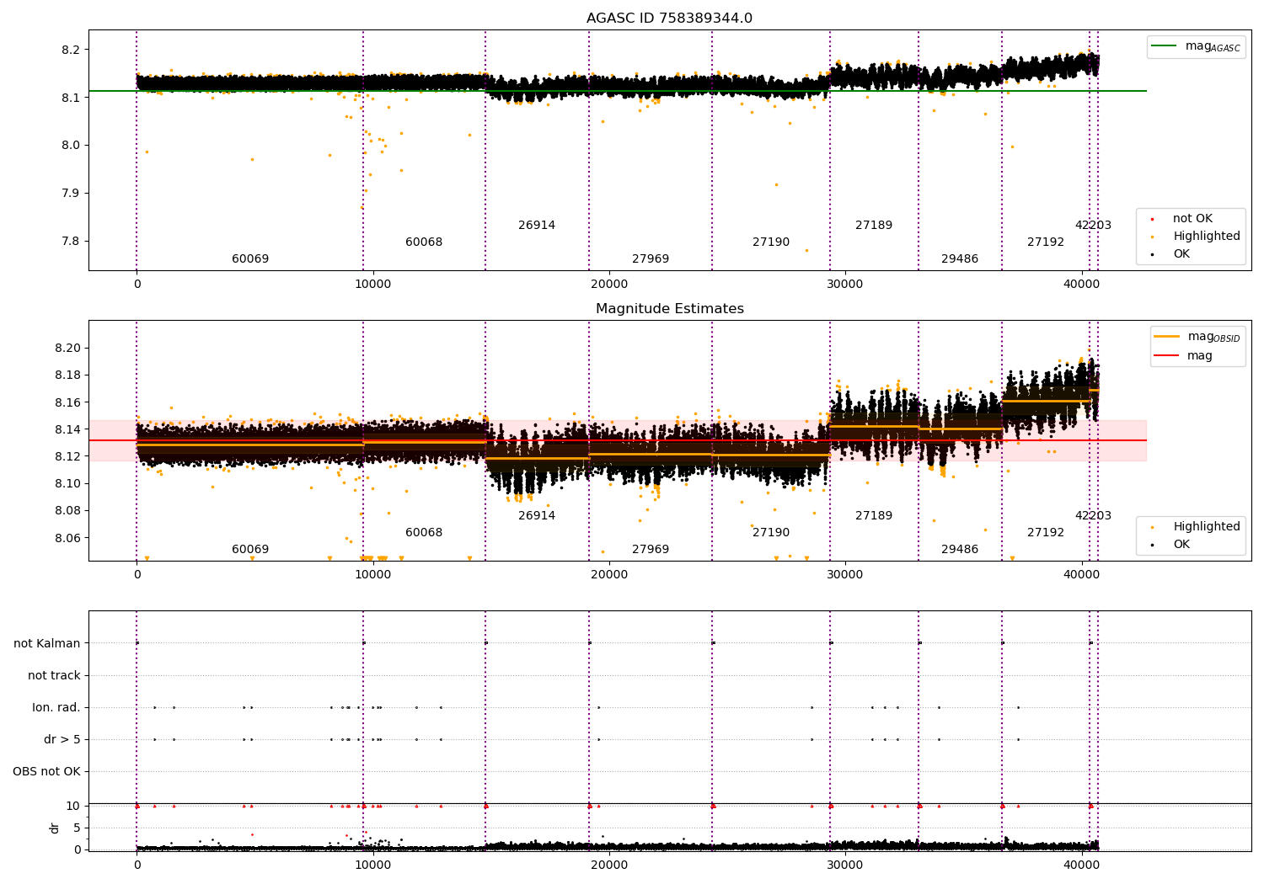Viewport: 1264px width, 884px height.
Task: Click obsid label 29486 in middle plot
Action: tap(960, 550)
